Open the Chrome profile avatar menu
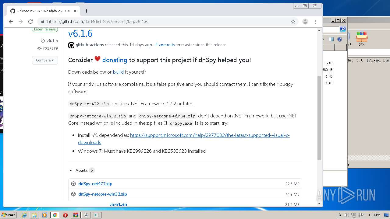The width and height of the screenshot is (390, 219). (x=305, y=22)
